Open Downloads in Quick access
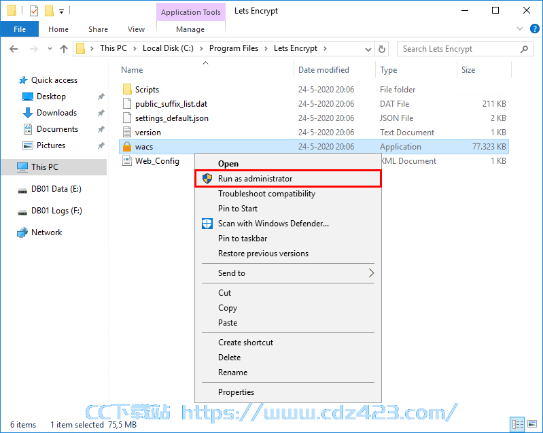543x433 pixels. click(56, 113)
